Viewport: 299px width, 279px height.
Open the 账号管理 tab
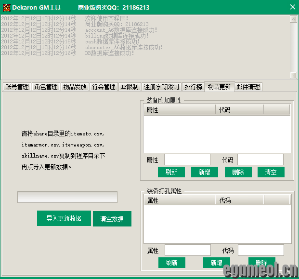pos(17,87)
